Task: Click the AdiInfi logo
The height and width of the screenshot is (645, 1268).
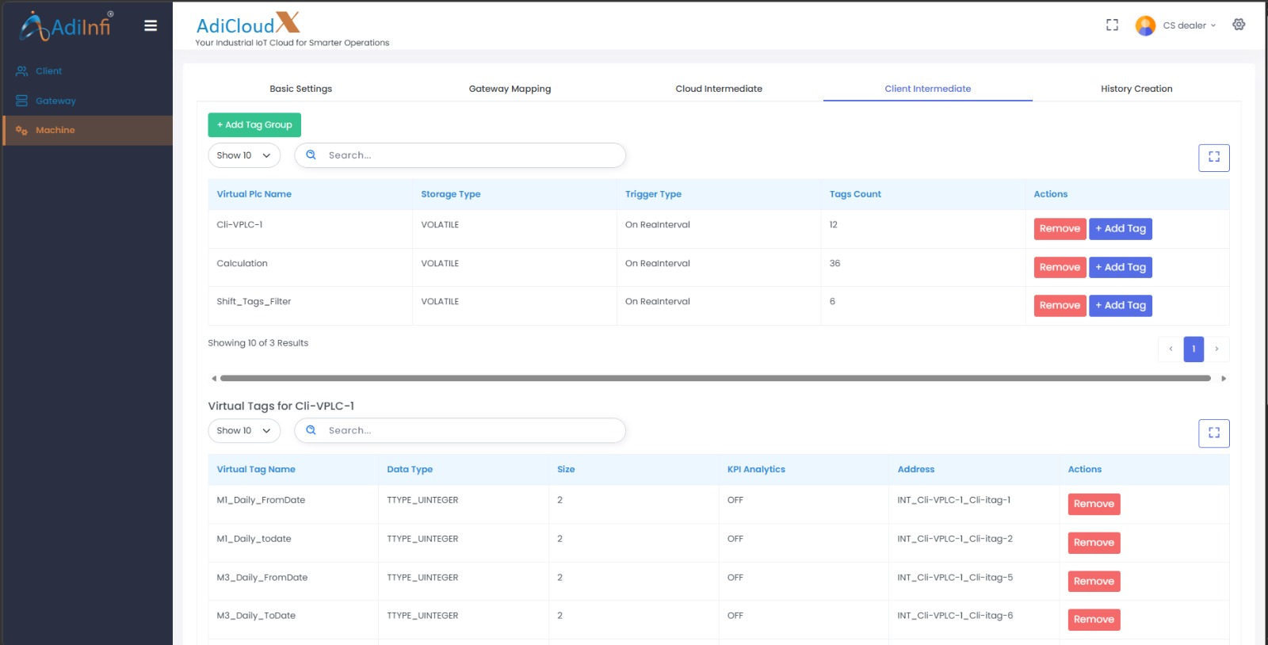Action: (x=67, y=26)
